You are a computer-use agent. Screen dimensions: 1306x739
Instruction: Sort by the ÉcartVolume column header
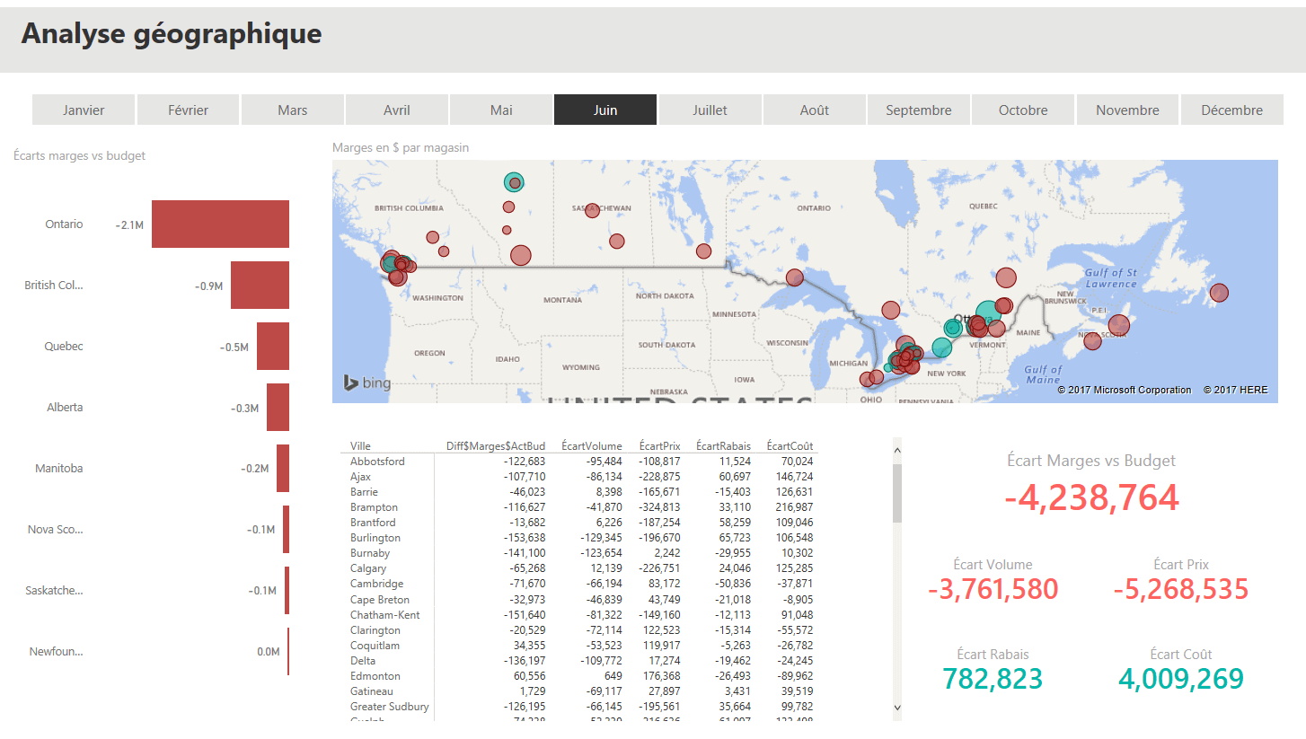591,445
